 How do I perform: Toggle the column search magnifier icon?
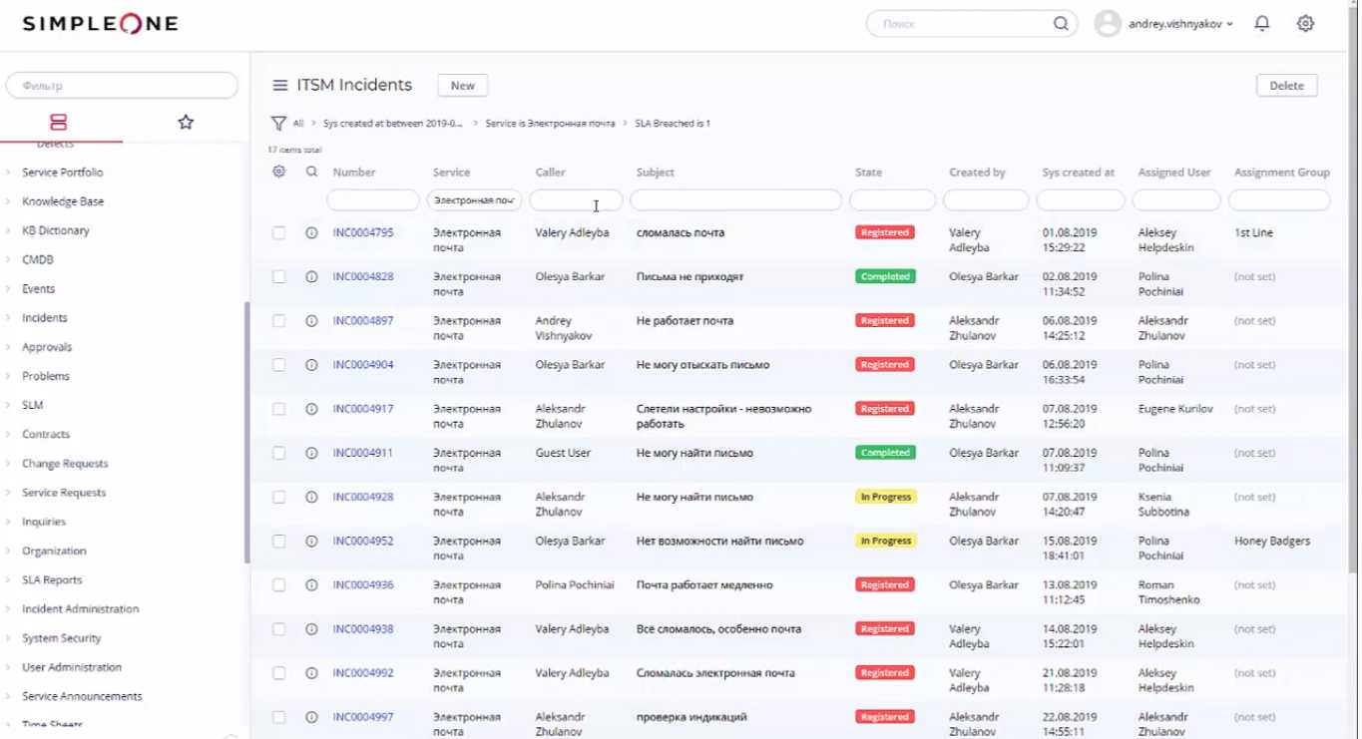(x=311, y=172)
